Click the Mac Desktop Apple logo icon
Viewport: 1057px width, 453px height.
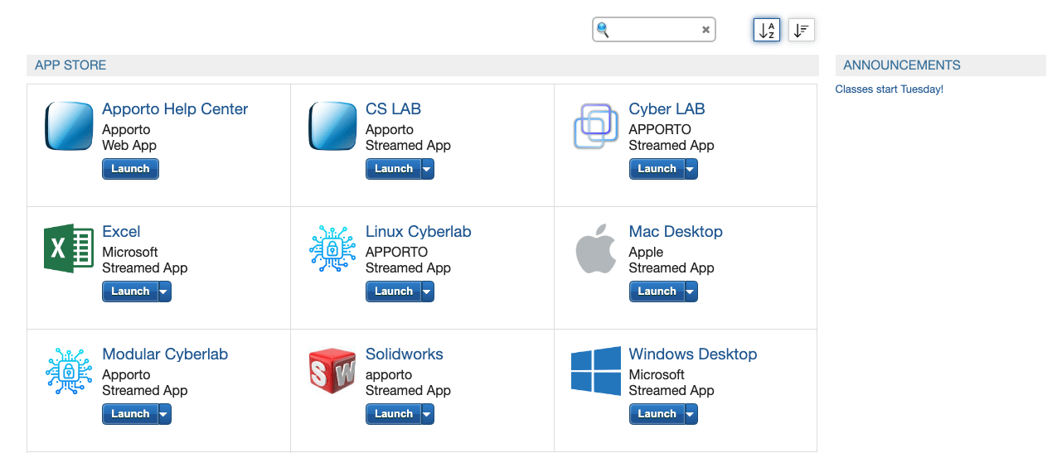click(x=595, y=248)
